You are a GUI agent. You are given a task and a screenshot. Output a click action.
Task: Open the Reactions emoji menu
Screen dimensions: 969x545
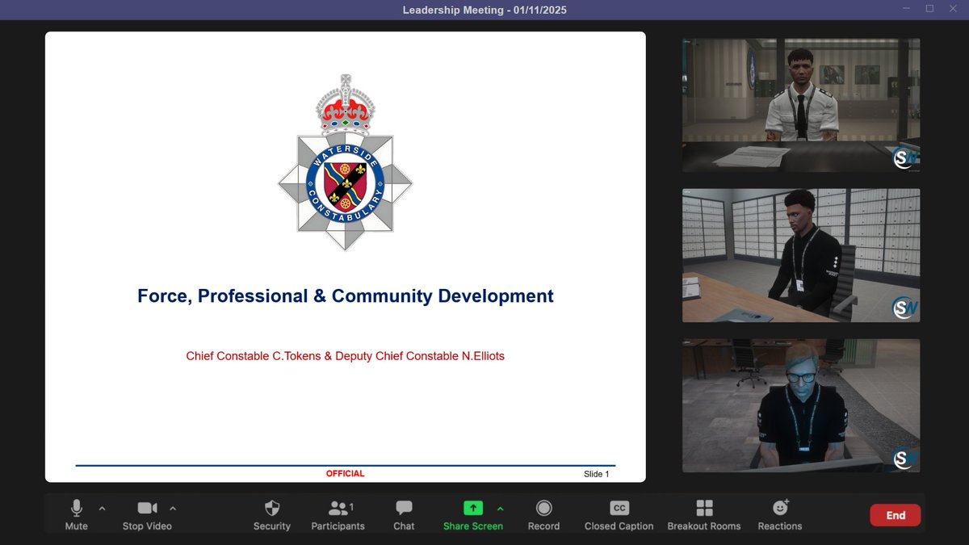tap(778, 514)
